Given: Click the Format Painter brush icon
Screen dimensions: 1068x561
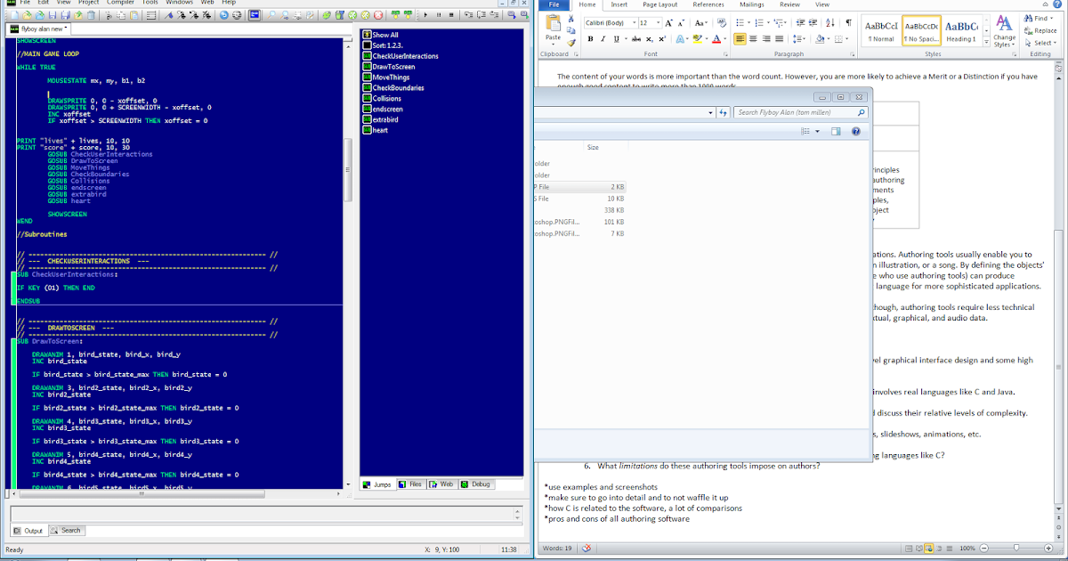Looking at the screenshot, I should click(x=573, y=43).
